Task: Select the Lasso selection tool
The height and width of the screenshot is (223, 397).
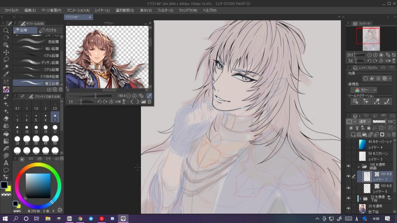Action: (6, 60)
